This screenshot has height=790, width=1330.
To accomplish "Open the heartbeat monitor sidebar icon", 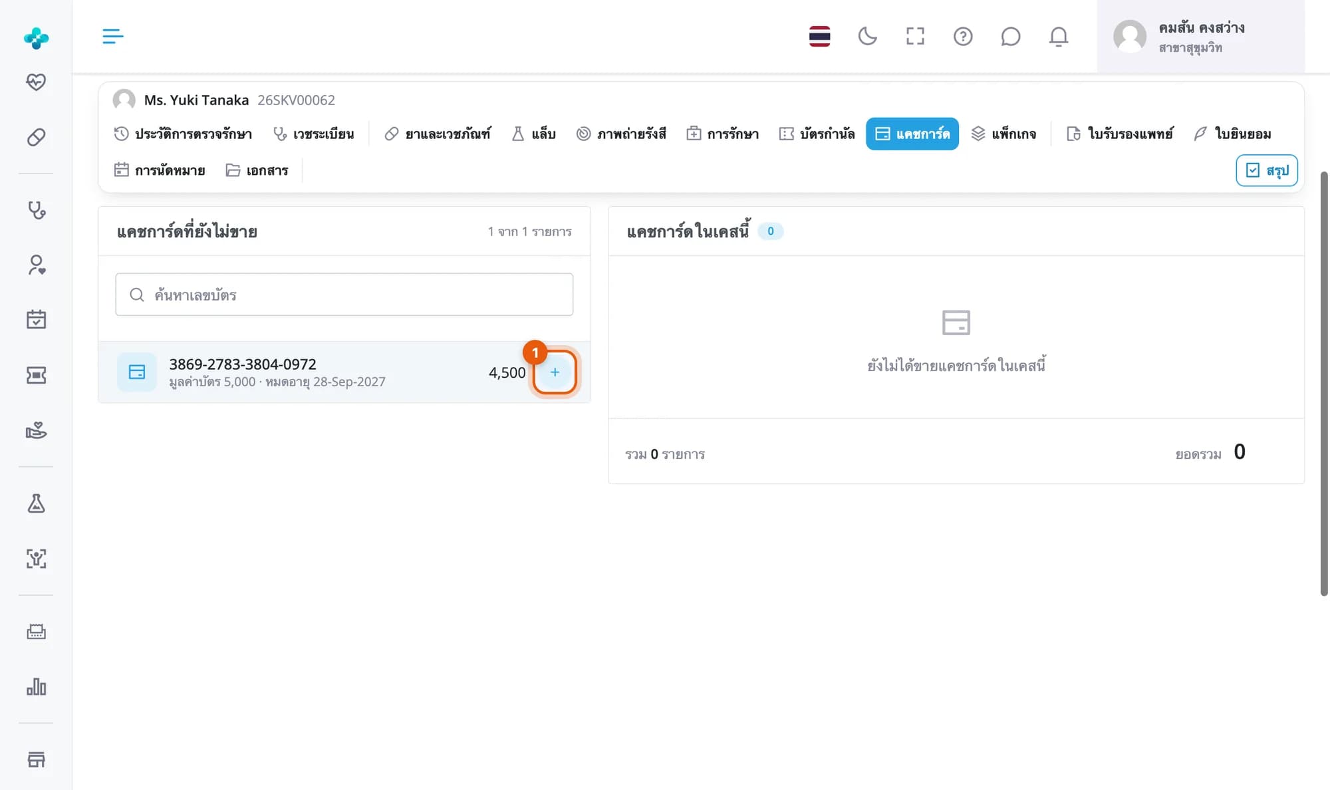I will coord(36,82).
